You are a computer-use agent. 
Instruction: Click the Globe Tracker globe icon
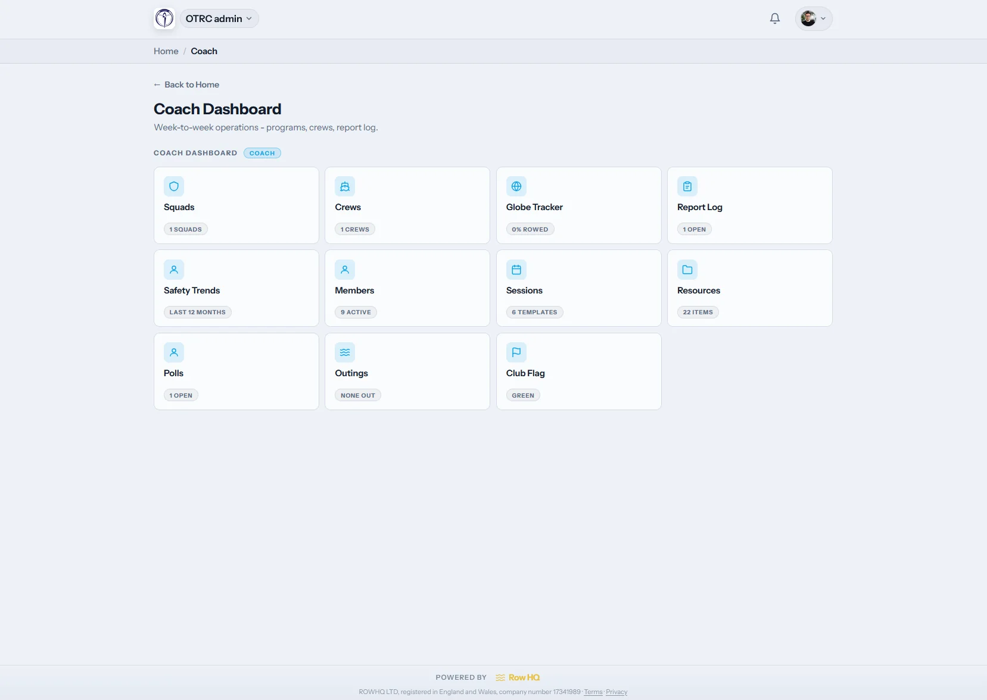coord(516,186)
